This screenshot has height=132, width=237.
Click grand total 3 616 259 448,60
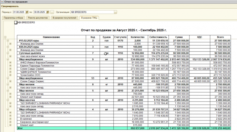[221, 128]
